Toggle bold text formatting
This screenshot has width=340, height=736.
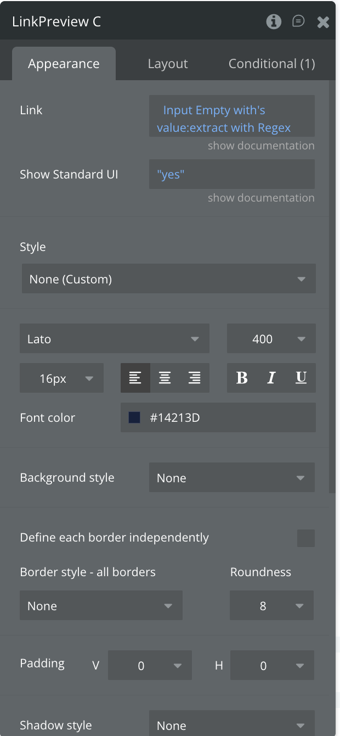coord(242,378)
